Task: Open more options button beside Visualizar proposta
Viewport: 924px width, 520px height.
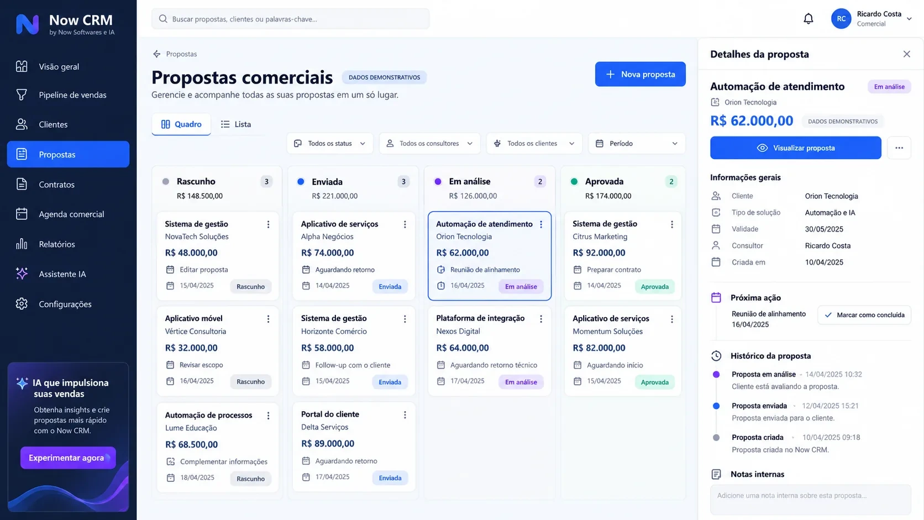Action: pyautogui.click(x=899, y=148)
